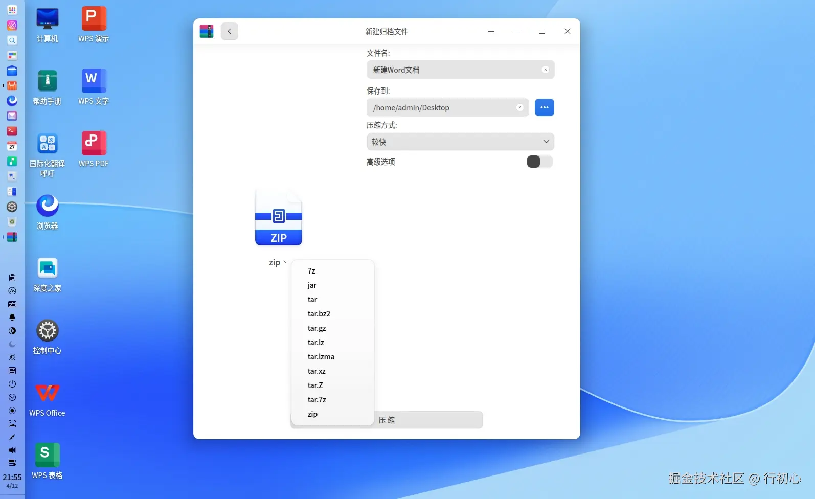
Task: Open the dock search magnifier
Action: tap(12, 40)
